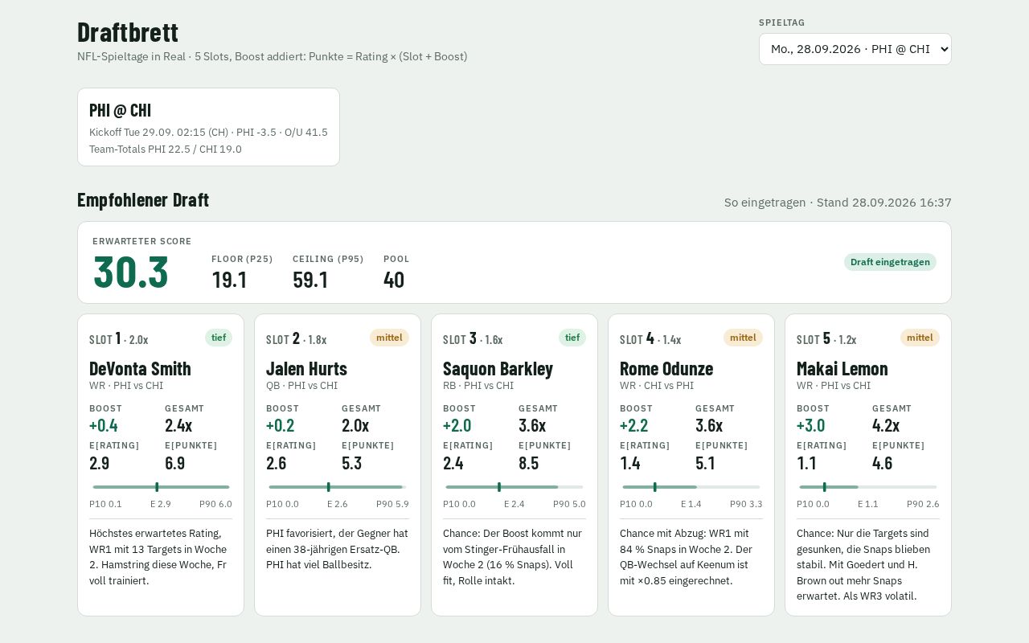Click the 'mittel' badge on Slot 2

point(389,338)
